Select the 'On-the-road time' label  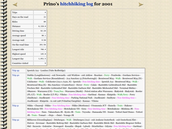pos(20,45)
